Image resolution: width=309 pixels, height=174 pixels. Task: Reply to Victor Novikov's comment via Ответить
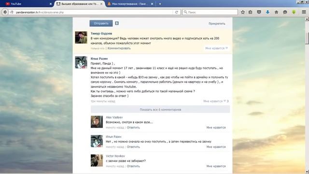point(133,166)
